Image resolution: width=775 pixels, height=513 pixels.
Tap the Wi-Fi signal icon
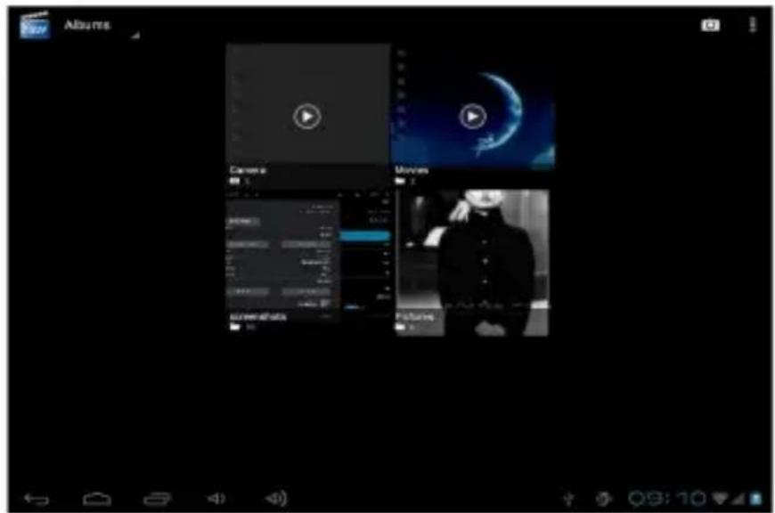click(720, 499)
